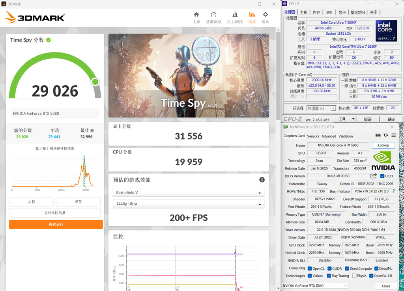Expand the 1440p Ultra resolution dropdown

pyautogui.click(x=189, y=204)
